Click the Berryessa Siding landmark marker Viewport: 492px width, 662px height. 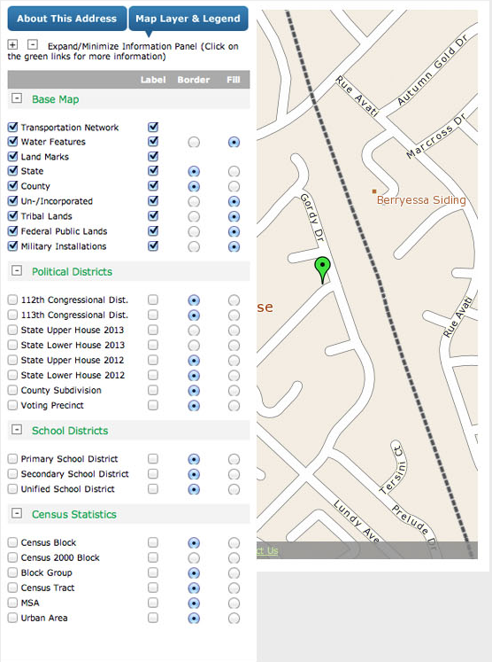coord(374,191)
